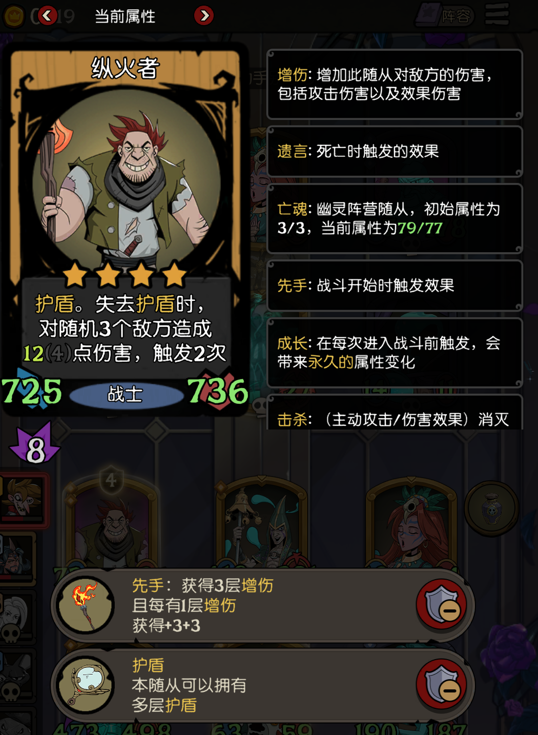Select the hand mirror item icon
This screenshot has width=538, height=735.
pos(86,685)
